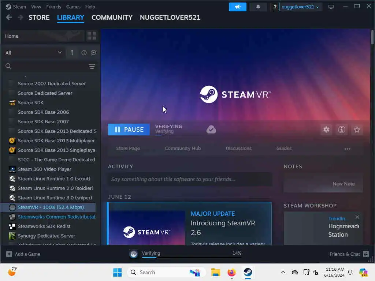
Task: Click the Home library button
Action: (43, 36)
